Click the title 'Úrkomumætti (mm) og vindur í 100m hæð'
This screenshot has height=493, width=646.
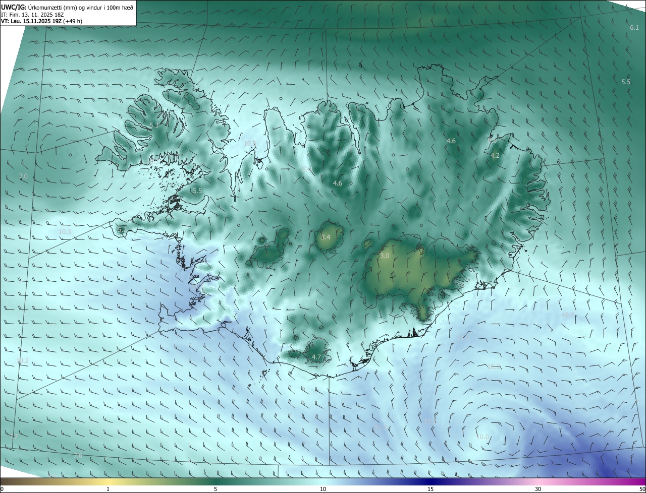81,7
